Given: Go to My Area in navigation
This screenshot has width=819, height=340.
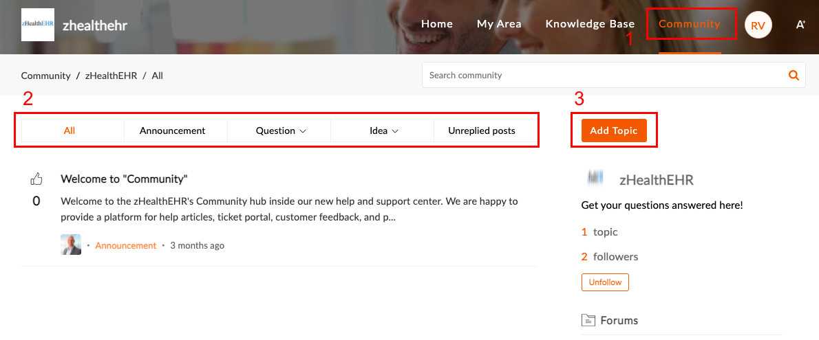Looking at the screenshot, I should [x=499, y=24].
